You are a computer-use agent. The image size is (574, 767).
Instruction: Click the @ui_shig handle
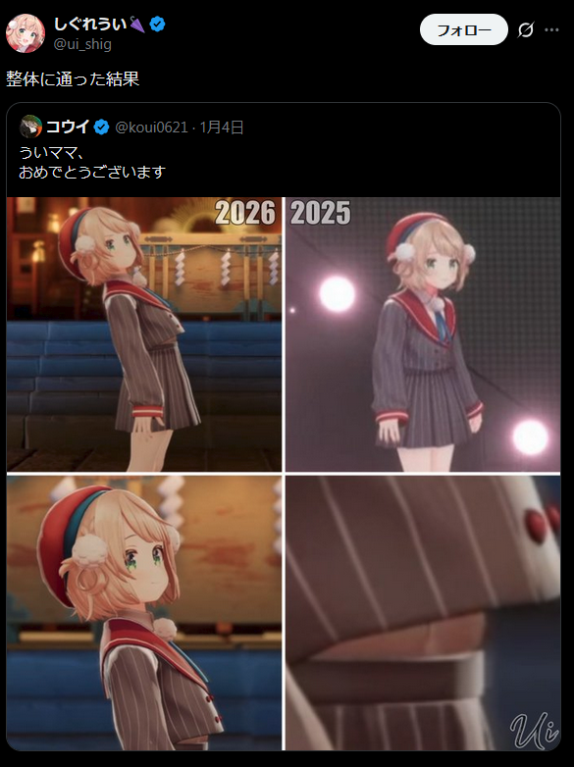82,44
